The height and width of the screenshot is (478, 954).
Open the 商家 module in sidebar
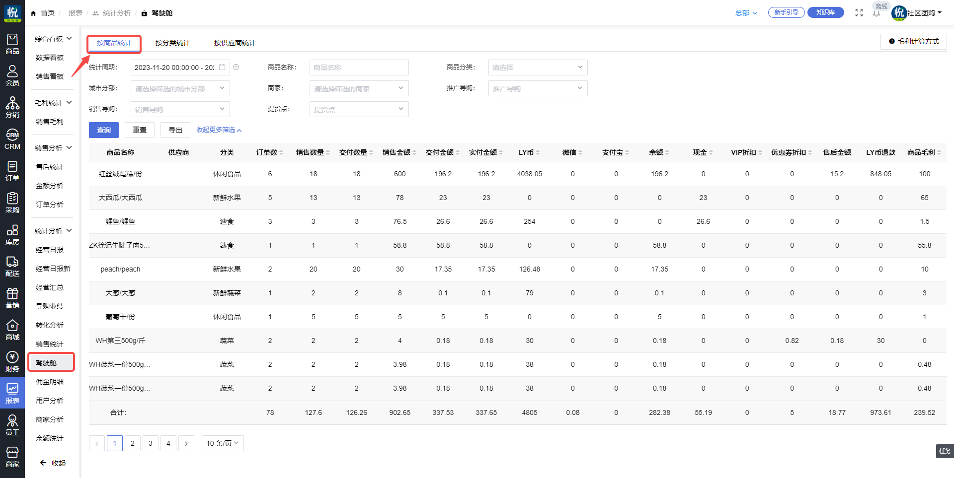tap(12, 457)
